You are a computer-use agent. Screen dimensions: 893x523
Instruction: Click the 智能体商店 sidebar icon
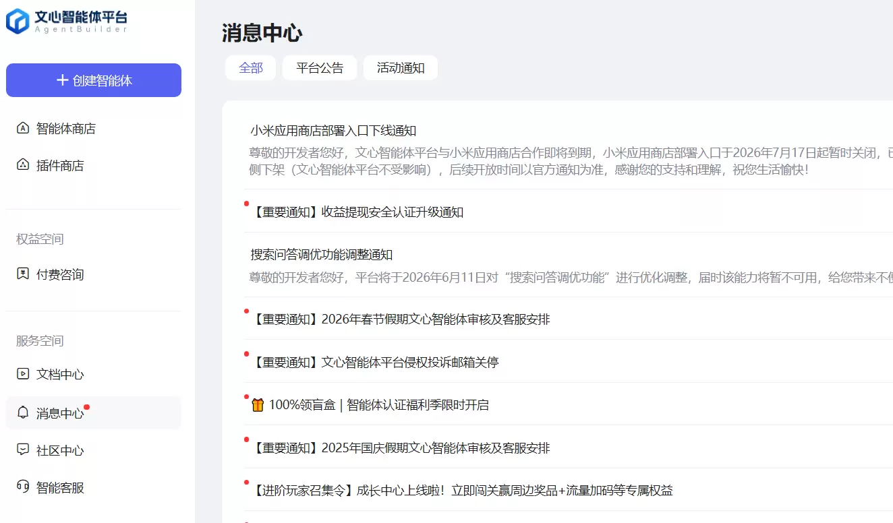23,128
